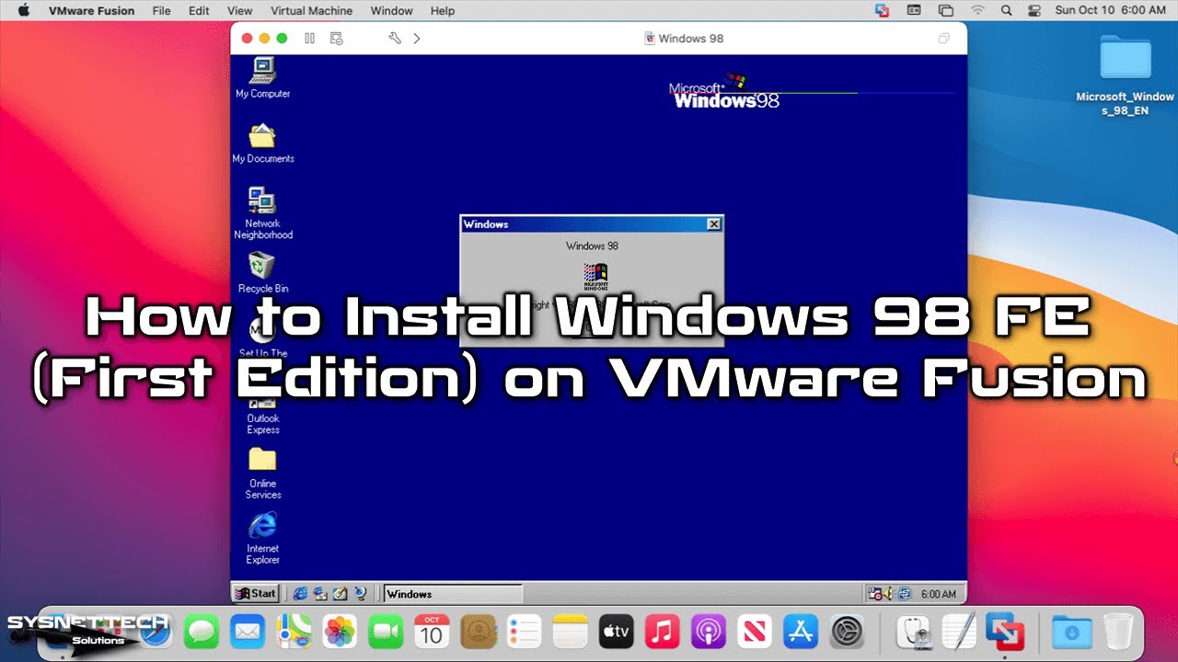Open the Edit menu
Image resolution: width=1178 pixels, height=662 pixels.
click(199, 10)
